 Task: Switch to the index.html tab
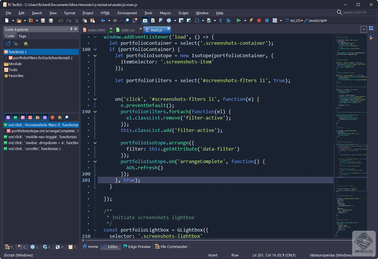click(x=96, y=30)
